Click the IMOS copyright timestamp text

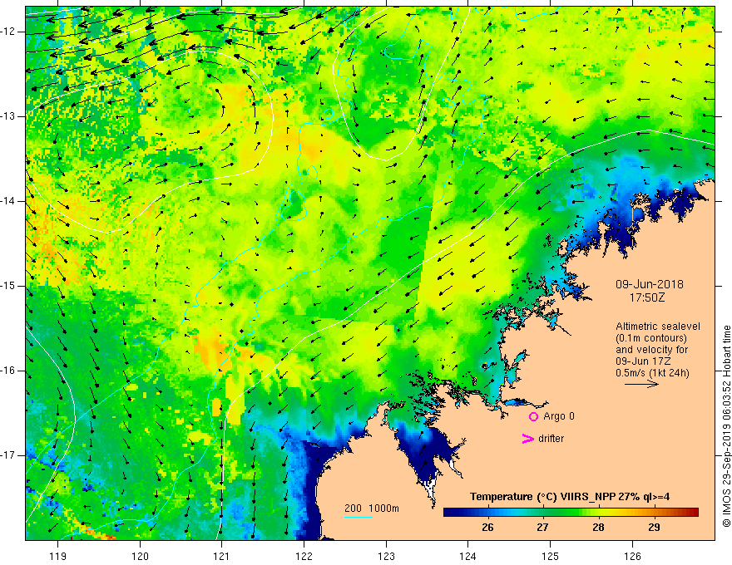coord(726,426)
